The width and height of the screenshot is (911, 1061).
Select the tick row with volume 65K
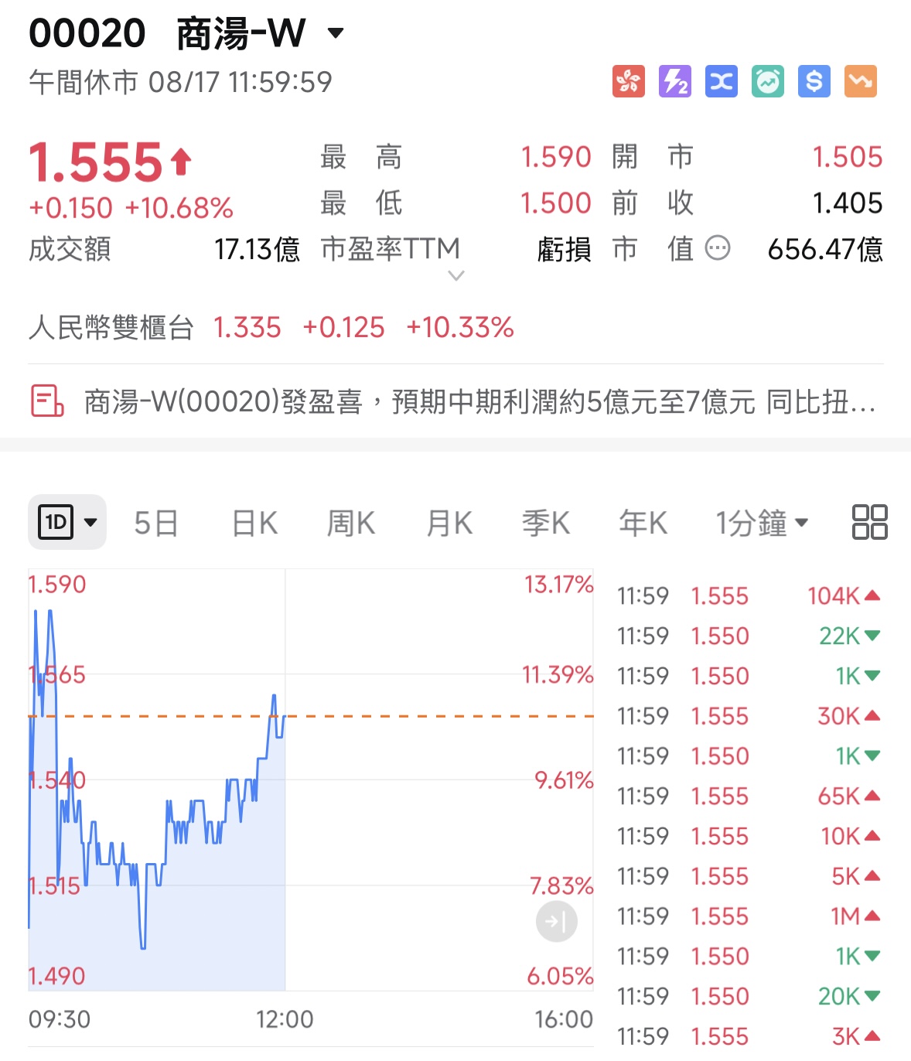tap(749, 797)
